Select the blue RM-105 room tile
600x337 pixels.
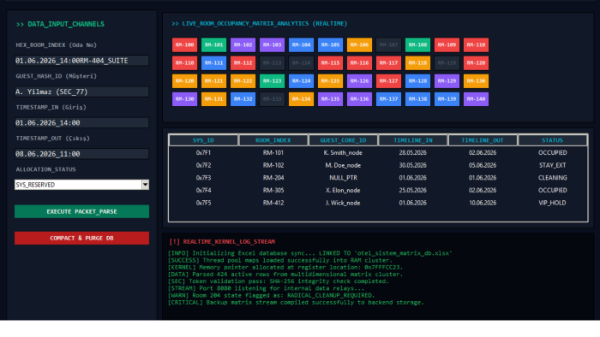(x=330, y=44)
